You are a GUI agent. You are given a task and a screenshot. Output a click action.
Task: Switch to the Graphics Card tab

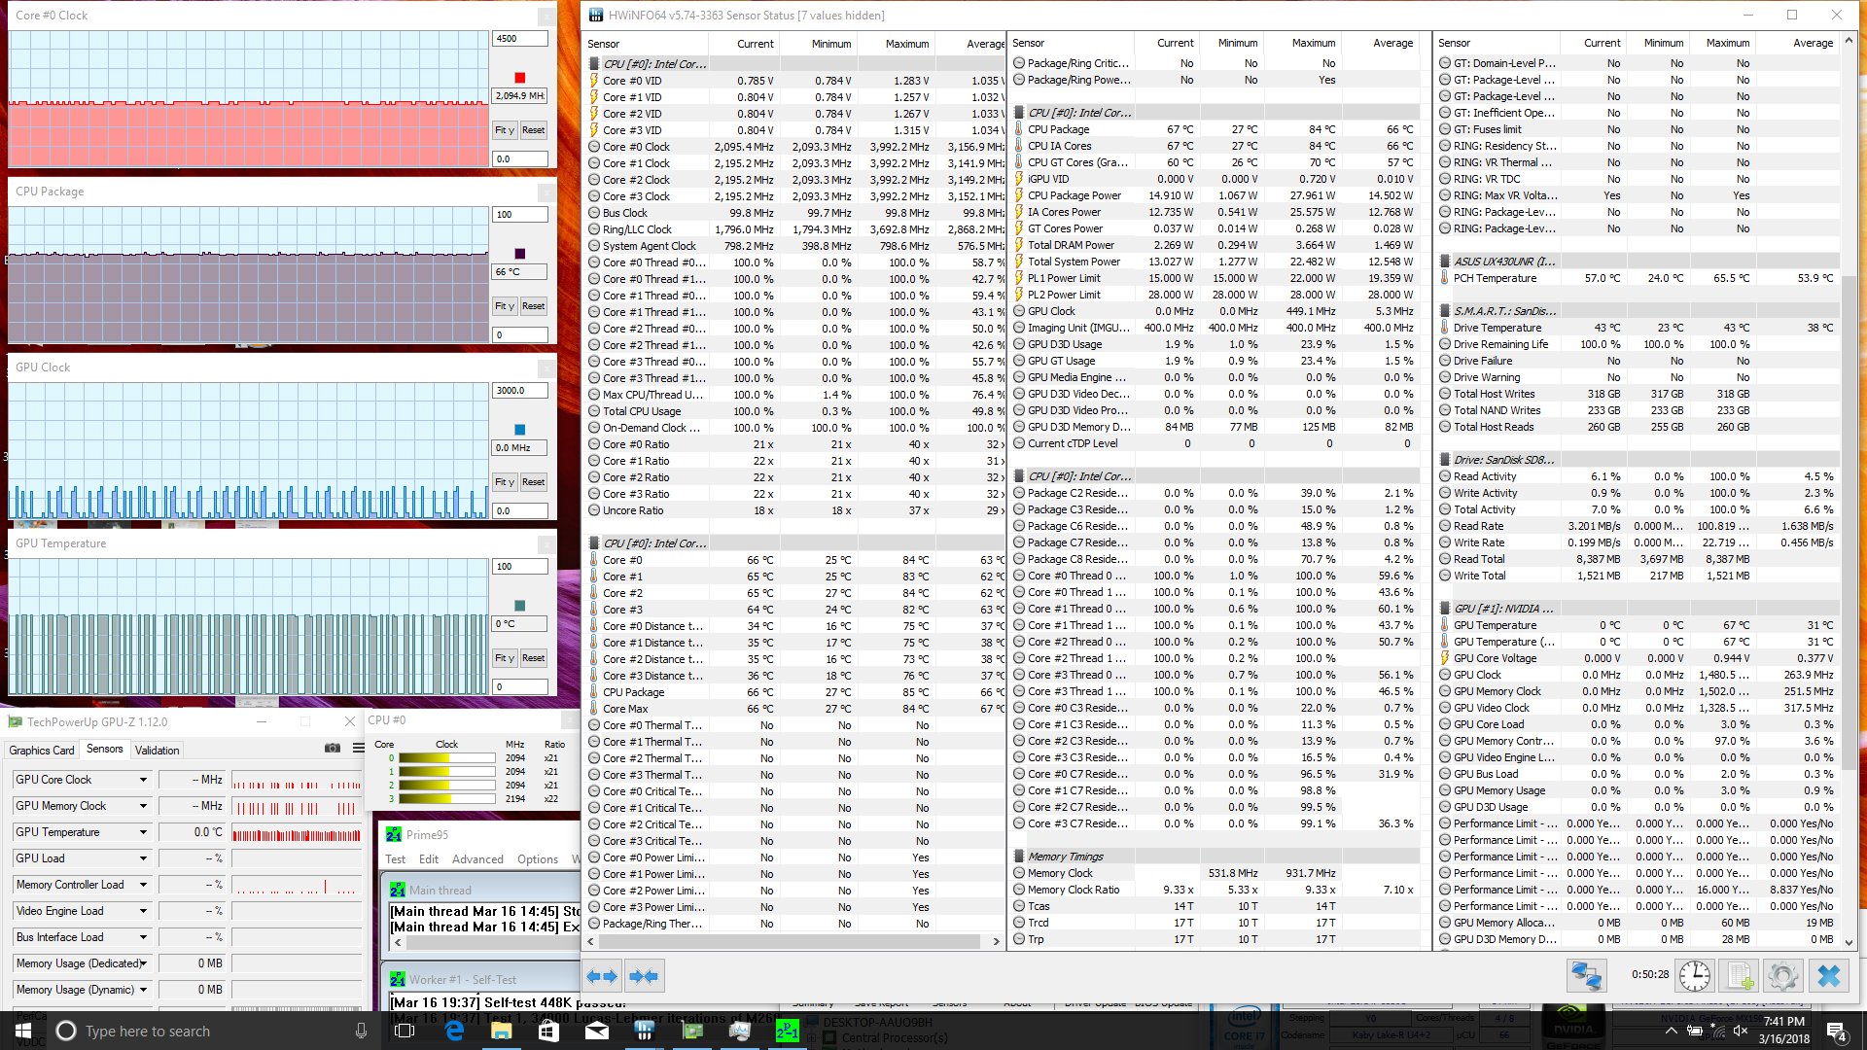pos(42,750)
